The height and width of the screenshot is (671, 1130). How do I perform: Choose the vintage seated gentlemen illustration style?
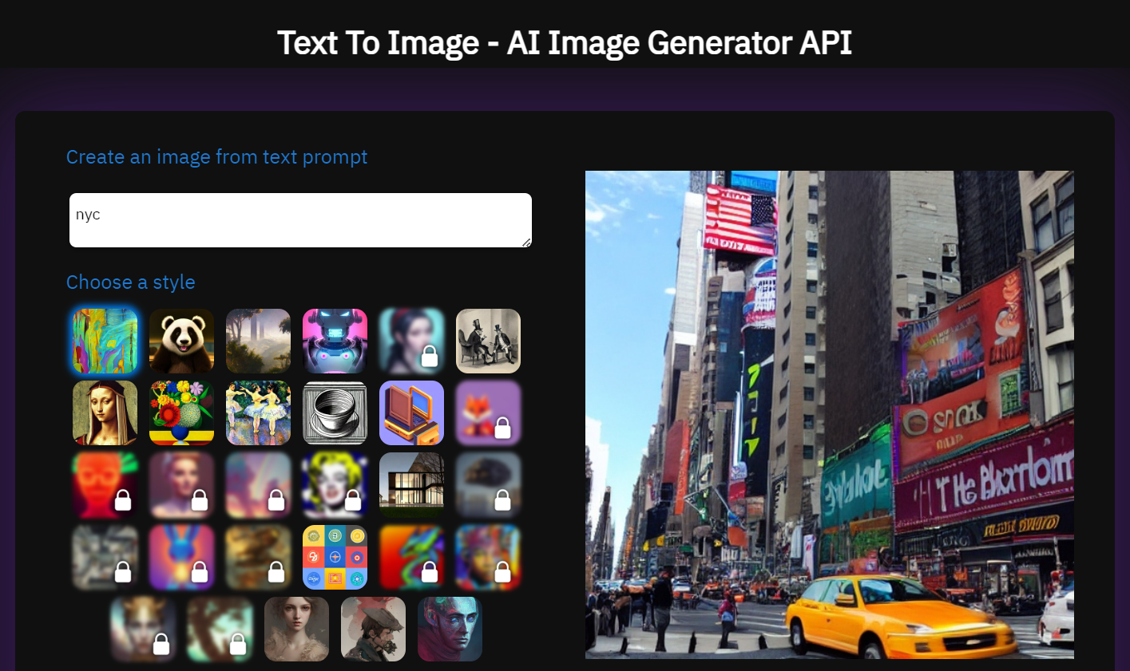pos(488,341)
